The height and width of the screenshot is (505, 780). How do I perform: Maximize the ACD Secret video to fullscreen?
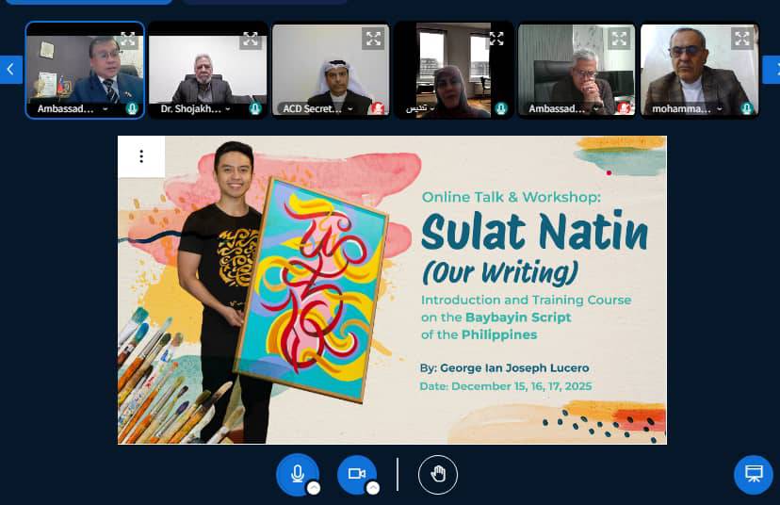374,40
